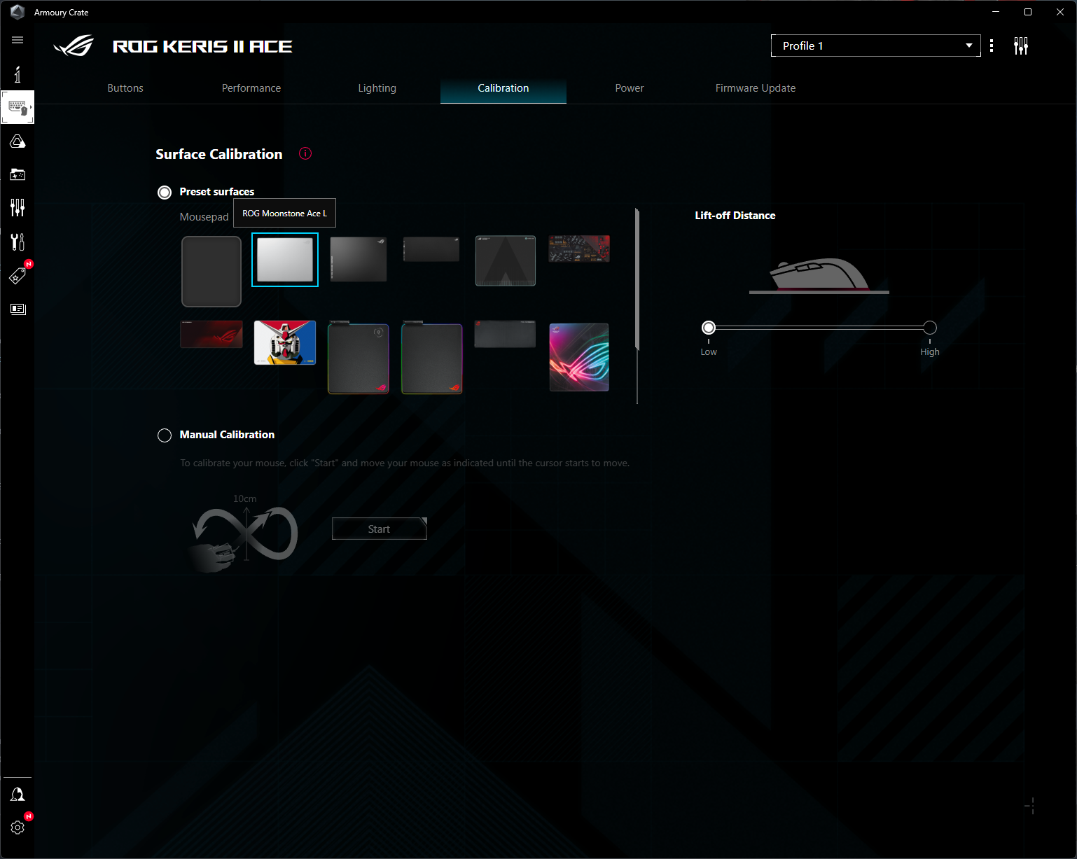Click the Mousepad label
1077x859 pixels.
(x=204, y=217)
